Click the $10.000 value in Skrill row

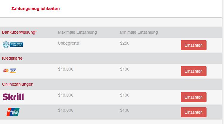tap(66, 95)
